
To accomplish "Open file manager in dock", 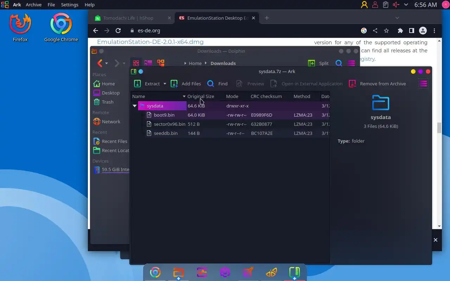I will pos(179,272).
